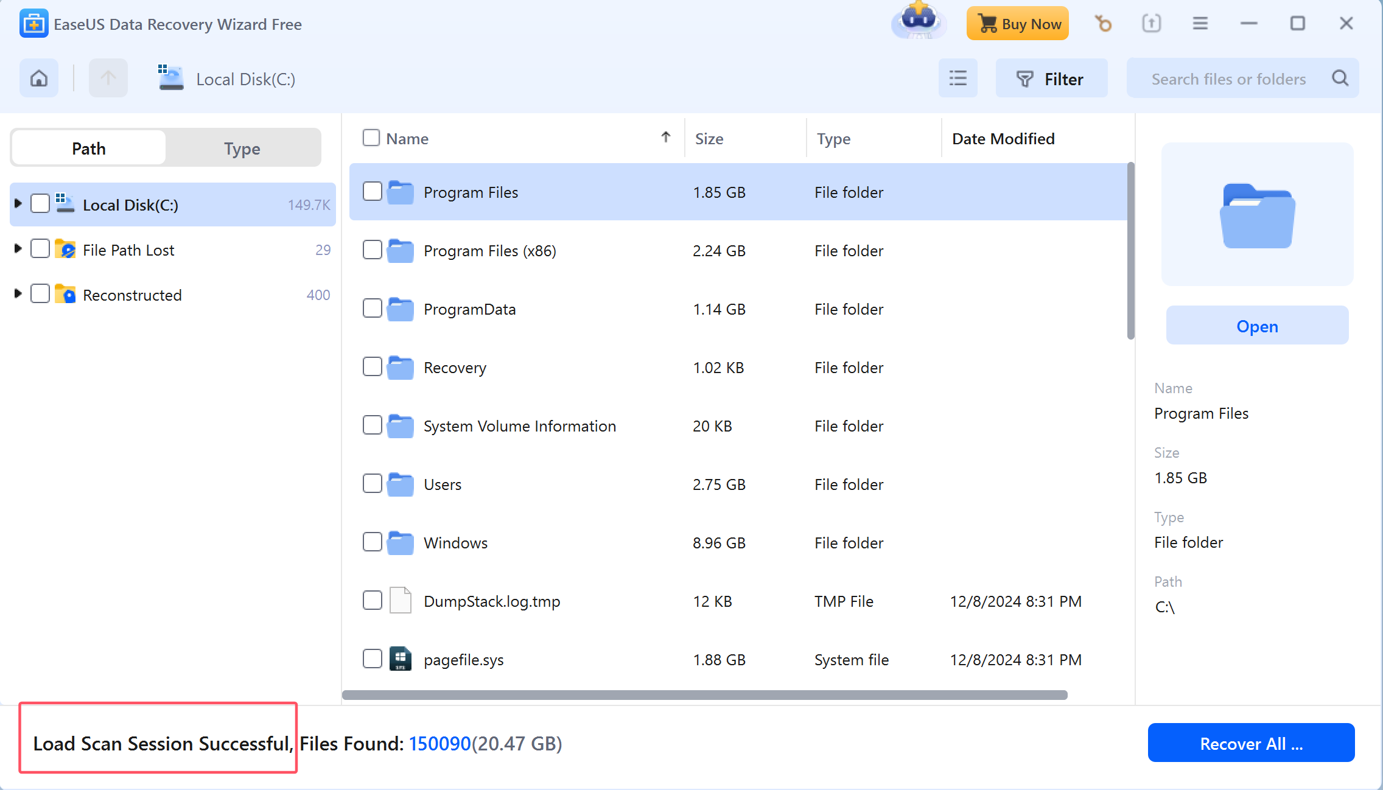Click the System Volume Information folder icon
Viewport: 1383px width, 790px height.
401,426
